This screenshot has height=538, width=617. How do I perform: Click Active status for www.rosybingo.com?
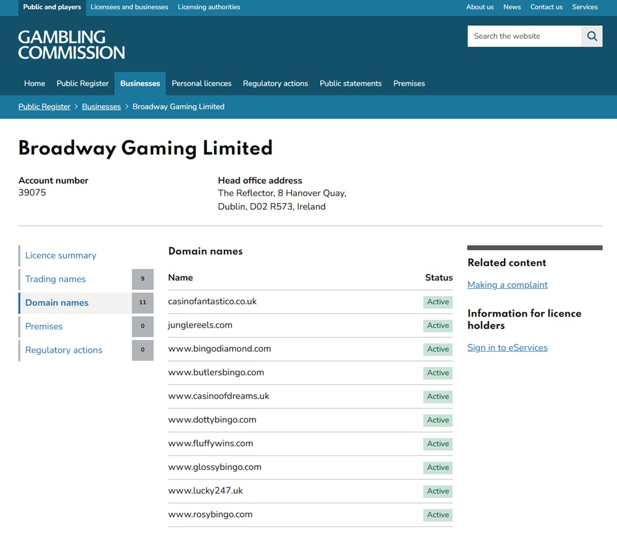pyautogui.click(x=438, y=515)
